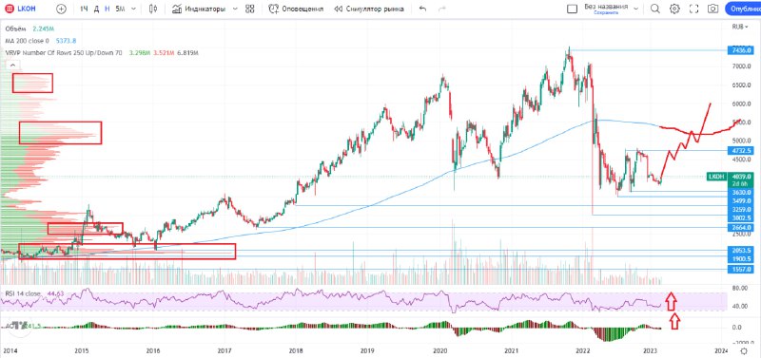Image resolution: width=761 pixels, height=358 pixels.
Task: Click the 3002.5 price level label
Action: pyautogui.click(x=740, y=218)
